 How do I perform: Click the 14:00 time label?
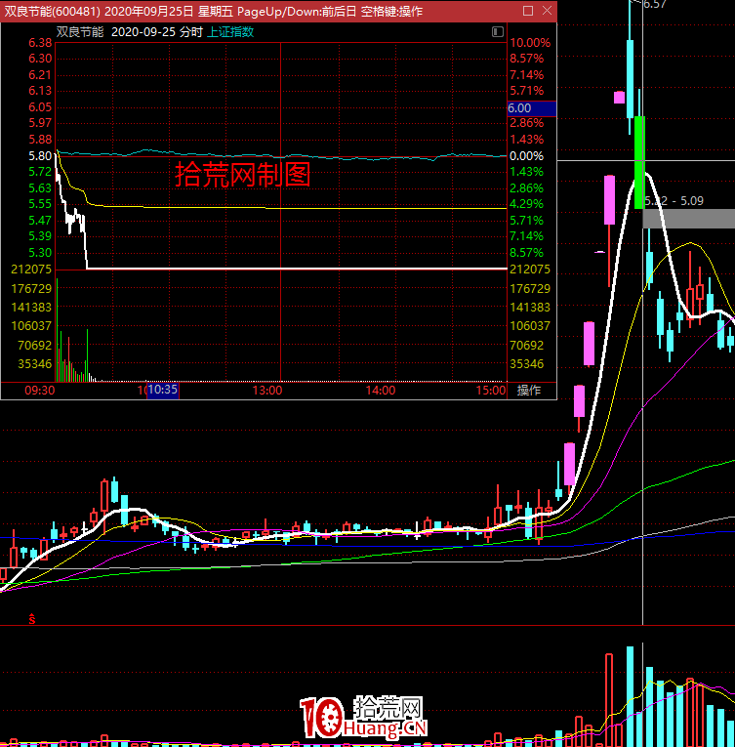381,391
